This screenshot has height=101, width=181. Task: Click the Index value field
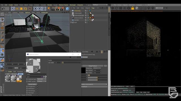(58, 63)
